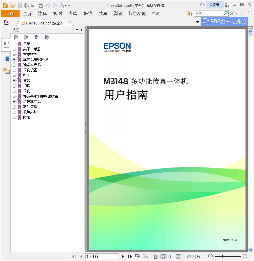Click the bookmark options dropdown icon
Viewport: 254px width, 261px height.
[47, 37]
